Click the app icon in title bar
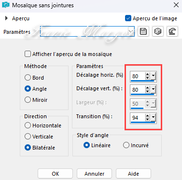 click(6, 5)
